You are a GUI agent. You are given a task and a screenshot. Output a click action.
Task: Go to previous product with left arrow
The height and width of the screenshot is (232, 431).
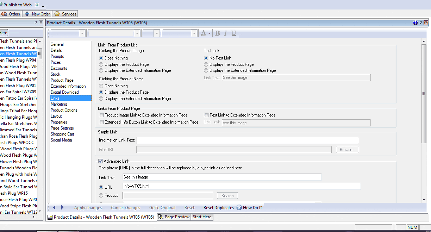[x=54, y=207]
